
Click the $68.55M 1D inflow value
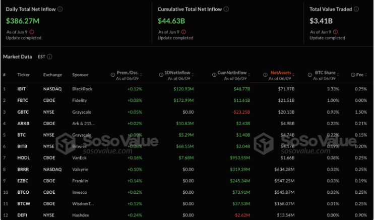pyautogui.click(x=185, y=146)
